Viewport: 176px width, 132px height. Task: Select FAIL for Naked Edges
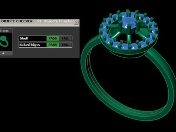pos(65,45)
